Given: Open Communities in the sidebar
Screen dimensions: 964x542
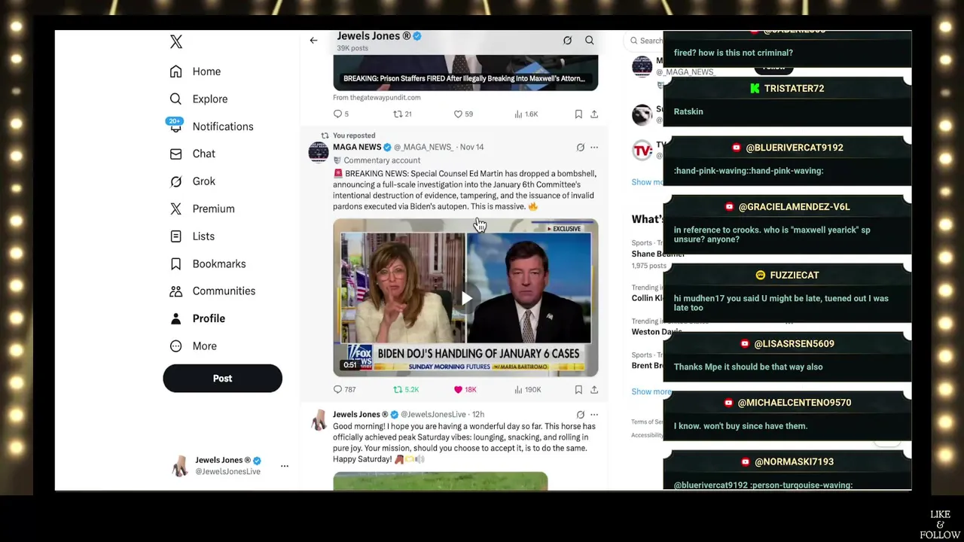Looking at the screenshot, I should coord(212,291).
